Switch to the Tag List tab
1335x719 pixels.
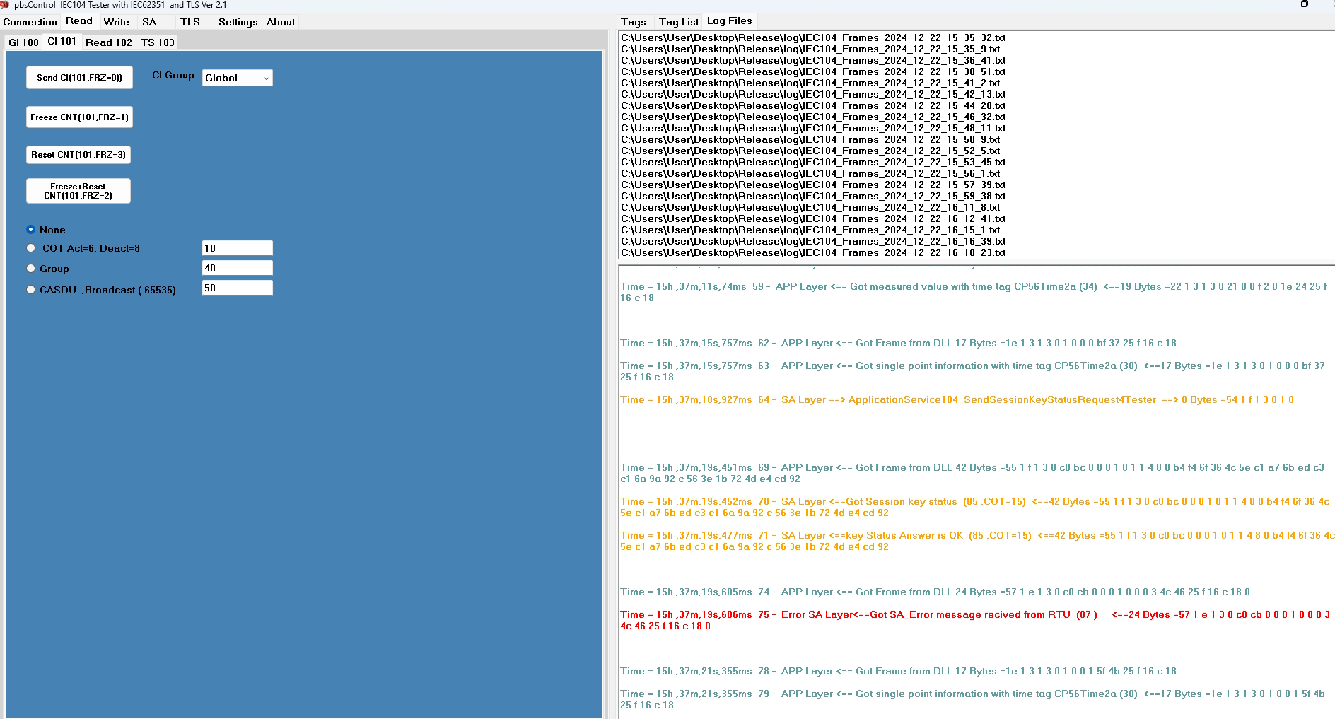678,22
